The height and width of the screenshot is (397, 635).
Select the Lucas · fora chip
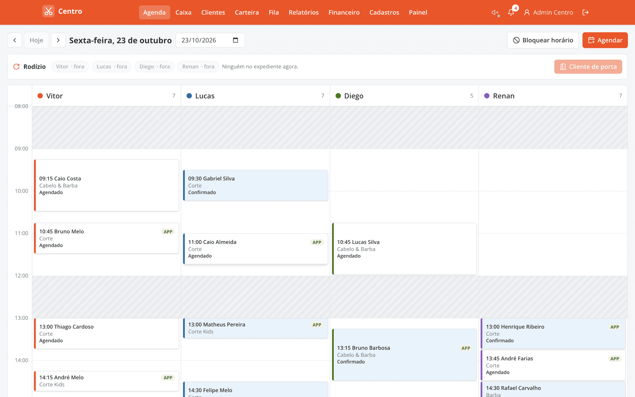point(112,67)
